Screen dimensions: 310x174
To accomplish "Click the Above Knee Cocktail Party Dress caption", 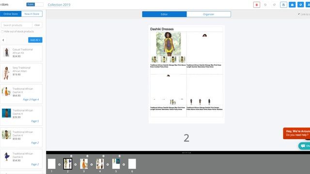I will pos(168,66).
